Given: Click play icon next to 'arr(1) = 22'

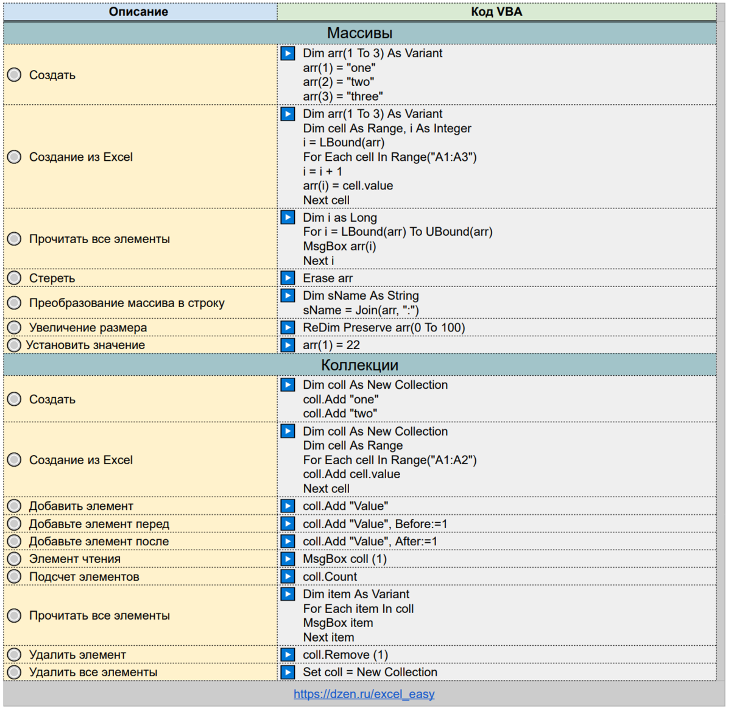Looking at the screenshot, I should coord(288,345).
